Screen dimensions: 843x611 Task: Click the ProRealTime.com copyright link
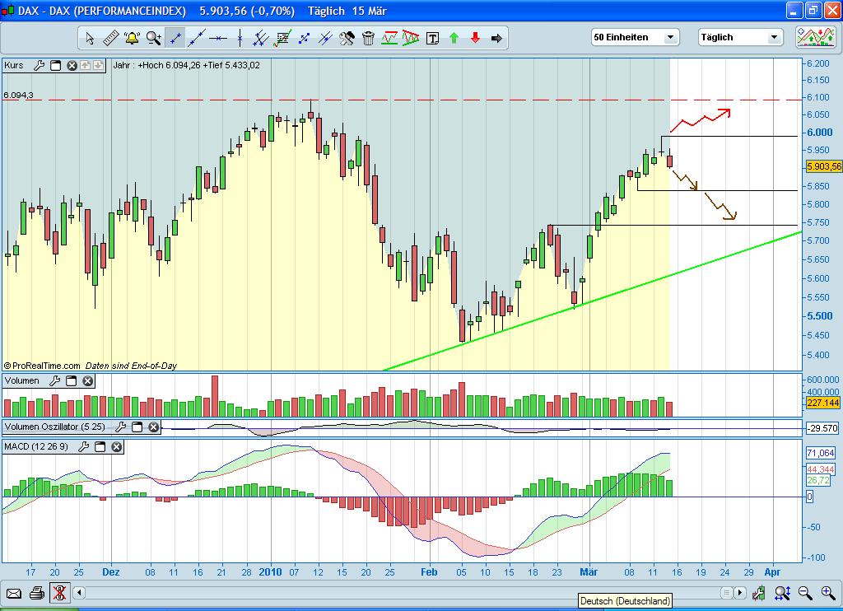tap(43, 366)
